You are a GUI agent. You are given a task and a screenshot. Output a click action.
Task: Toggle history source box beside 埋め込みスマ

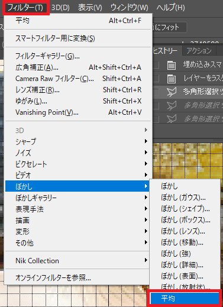[156, 65]
